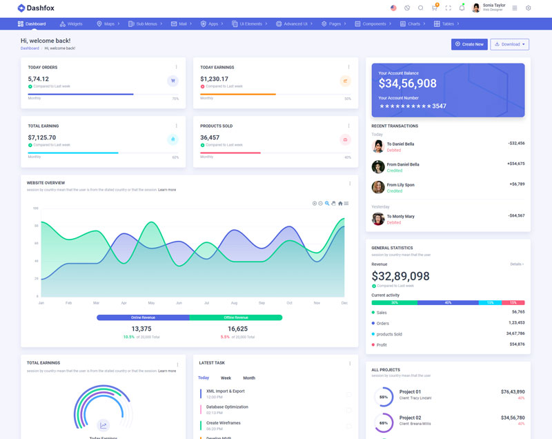The height and width of the screenshot is (439, 552).
Task: Click Daniel Bella's avatar in transactions
Action: pyautogui.click(x=378, y=146)
